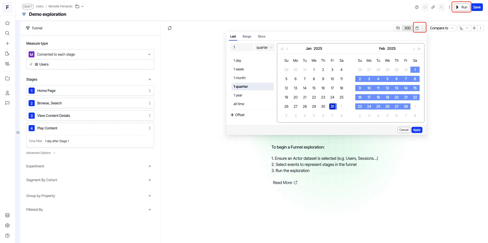
Task: Jump to the next year with the double arrow
Action: [419, 49]
